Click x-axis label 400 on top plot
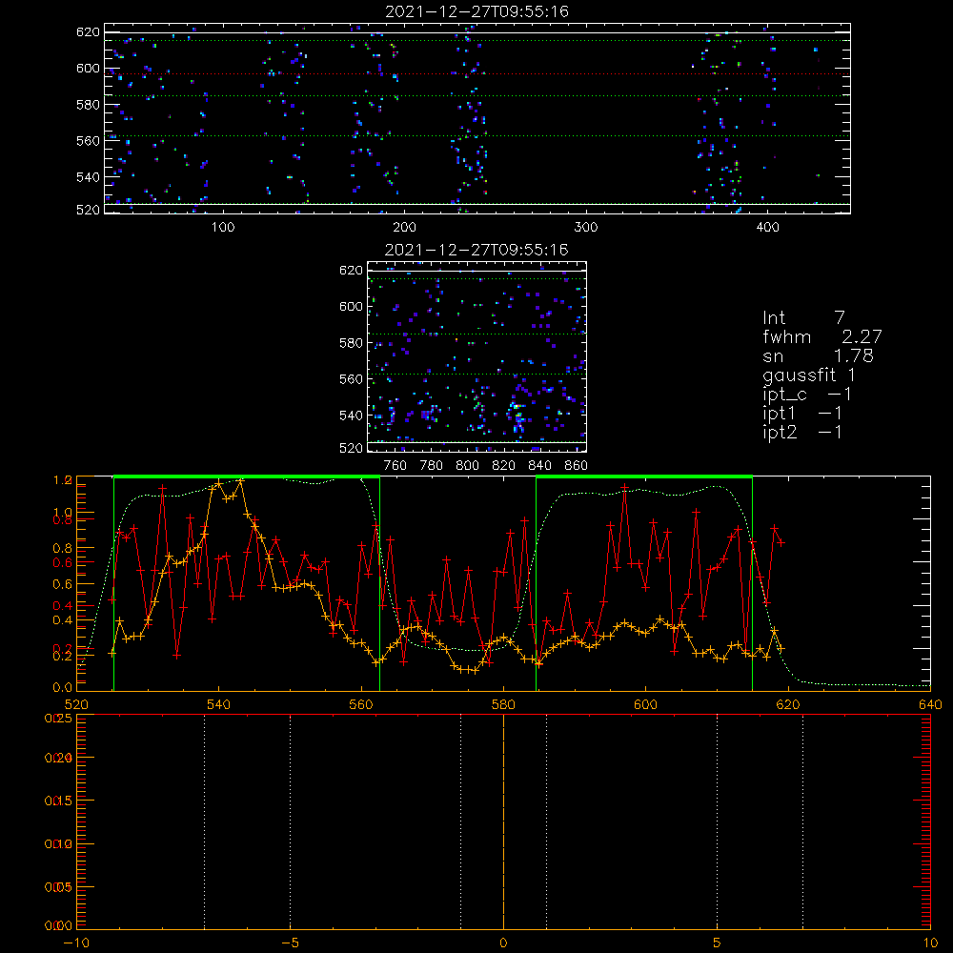The height and width of the screenshot is (953, 953). [767, 228]
